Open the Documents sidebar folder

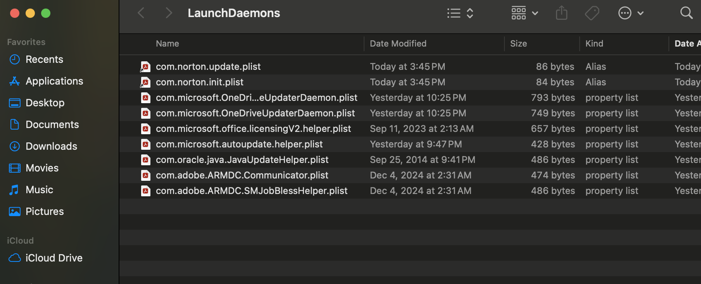point(52,125)
